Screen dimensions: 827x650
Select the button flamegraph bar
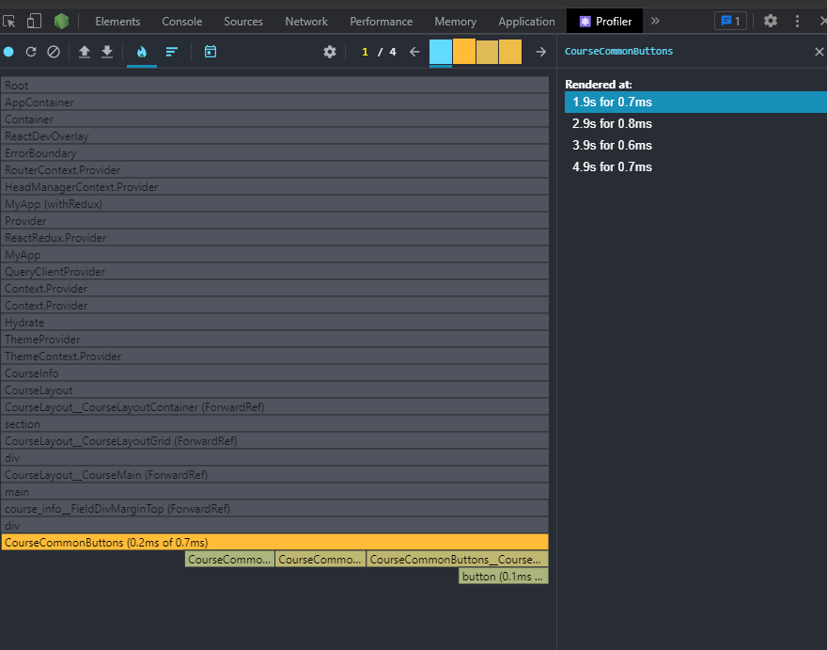[x=504, y=576]
